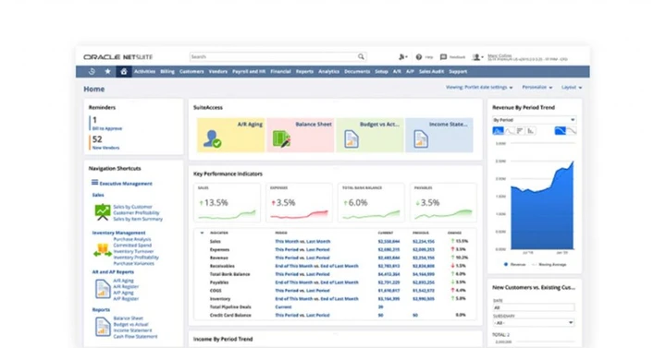666x348 pixels.
Task: Click the search magnifier icon
Action: [x=361, y=57]
